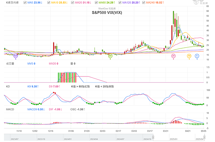This screenshot has height=142, width=215.
Task: Click 2023/07 on the range navigator
Action: (x=15, y=139)
